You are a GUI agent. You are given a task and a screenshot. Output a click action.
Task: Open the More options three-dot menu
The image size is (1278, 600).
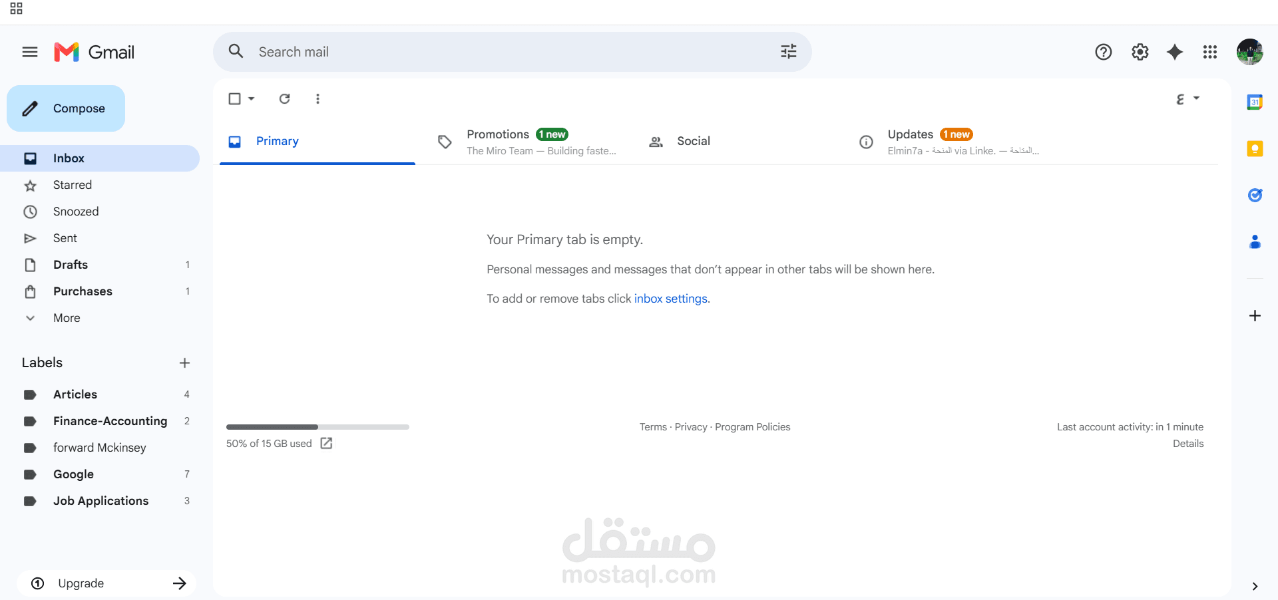click(318, 98)
